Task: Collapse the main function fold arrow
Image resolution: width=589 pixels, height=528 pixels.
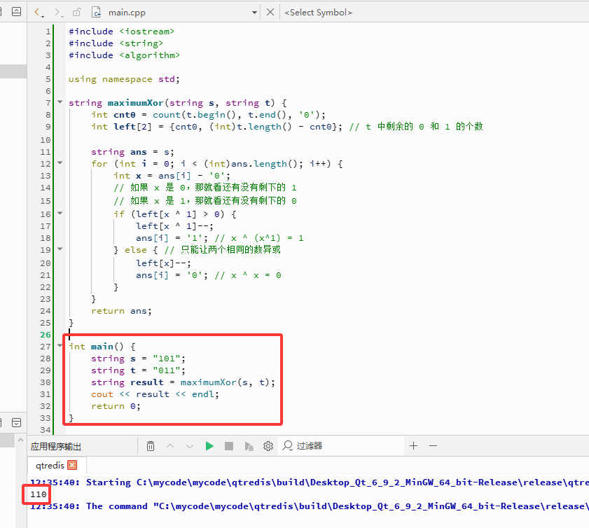Action: 60,345
